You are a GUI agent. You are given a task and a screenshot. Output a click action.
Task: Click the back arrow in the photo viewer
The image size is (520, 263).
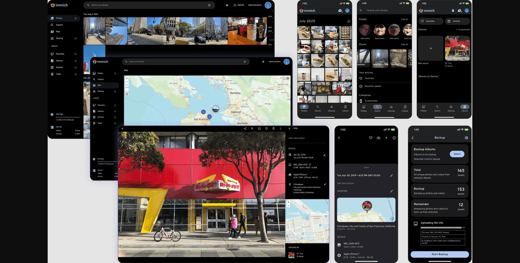(123, 129)
